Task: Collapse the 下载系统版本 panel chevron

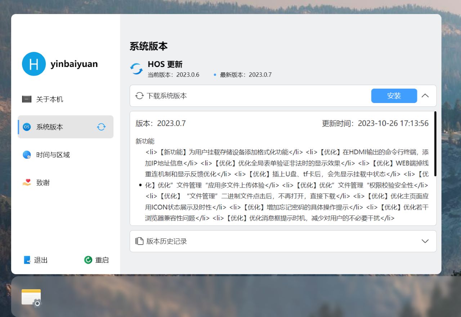Action: [x=425, y=96]
